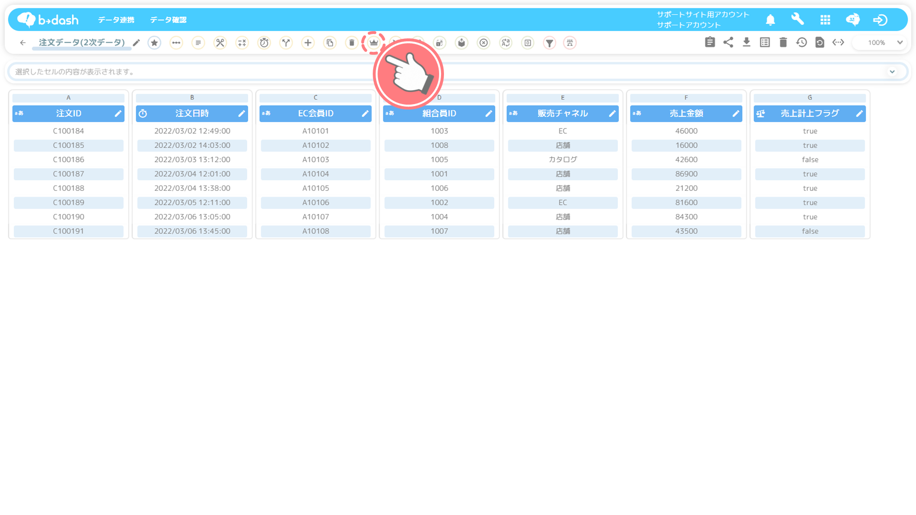Click the scissors cut tool icon
Screen dimensions: 916x515
(x=220, y=43)
